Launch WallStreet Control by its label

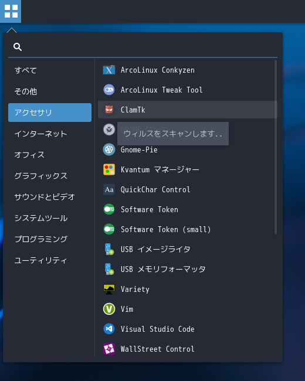[158, 349]
